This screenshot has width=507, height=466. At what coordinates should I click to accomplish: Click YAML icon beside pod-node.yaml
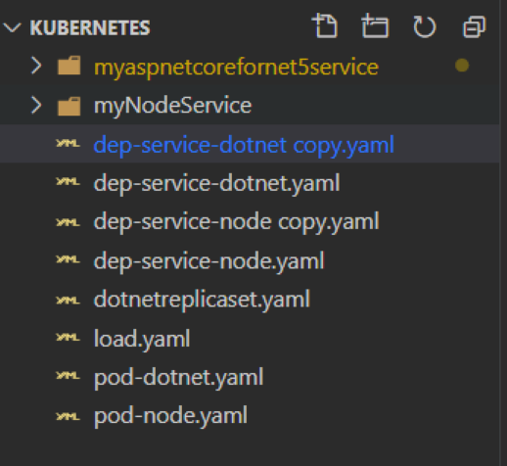pyautogui.click(x=68, y=416)
